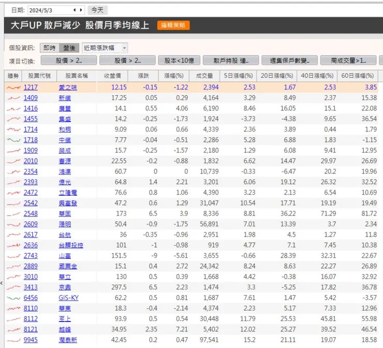Screen dimensions: 383x348
Task: Open the GIS-KY stock name link
Action: point(69,298)
